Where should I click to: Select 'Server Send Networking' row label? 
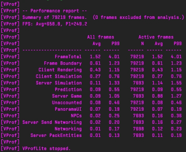52,122
